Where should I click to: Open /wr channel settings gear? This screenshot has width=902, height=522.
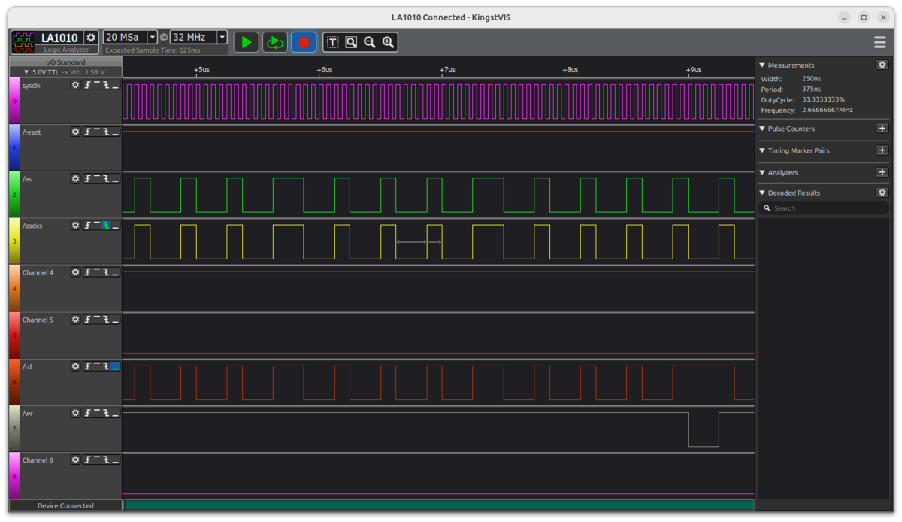[x=75, y=412]
